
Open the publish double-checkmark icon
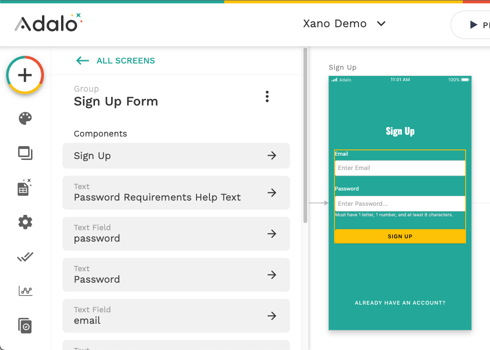pyautogui.click(x=25, y=257)
